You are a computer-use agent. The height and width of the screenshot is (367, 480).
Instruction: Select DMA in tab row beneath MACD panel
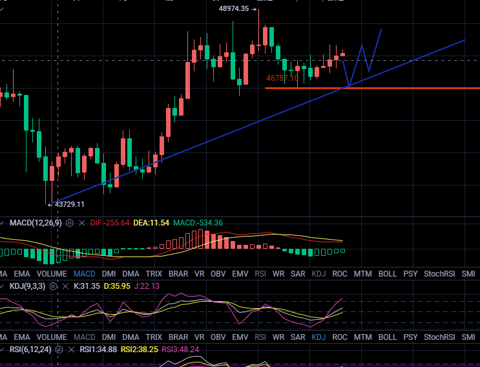point(130,274)
